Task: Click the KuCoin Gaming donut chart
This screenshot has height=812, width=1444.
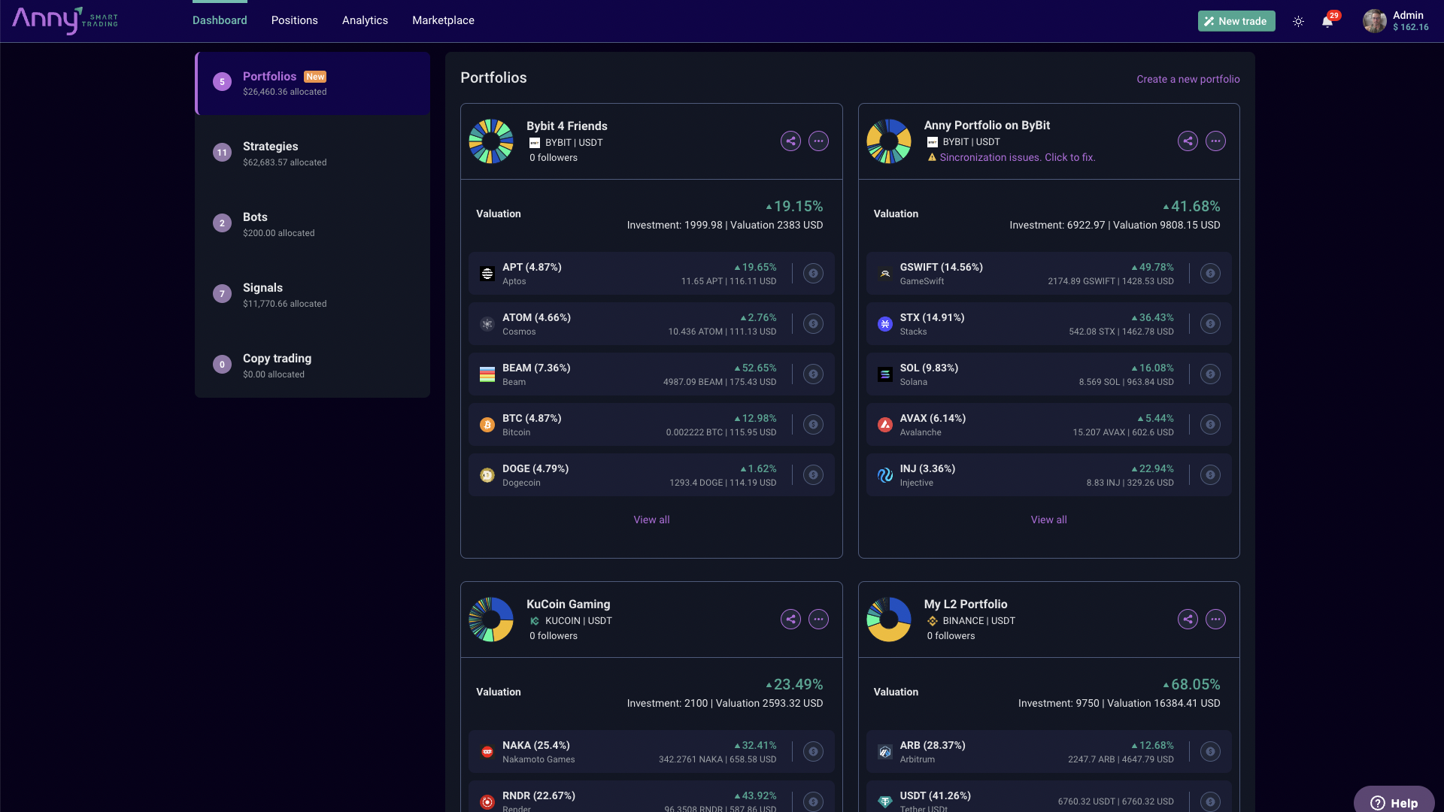Action: point(491,619)
